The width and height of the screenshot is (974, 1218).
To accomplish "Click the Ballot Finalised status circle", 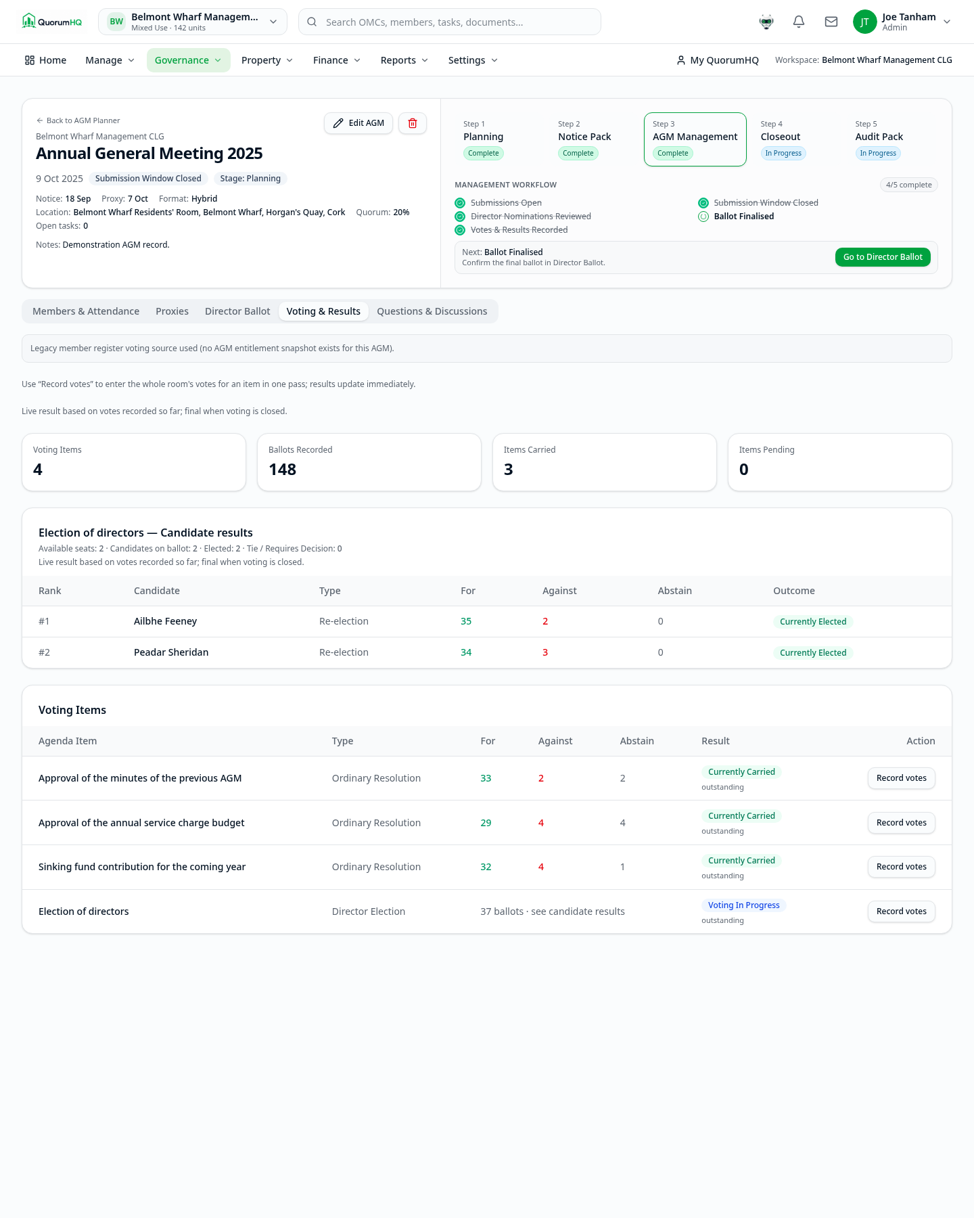I will pos(703,217).
